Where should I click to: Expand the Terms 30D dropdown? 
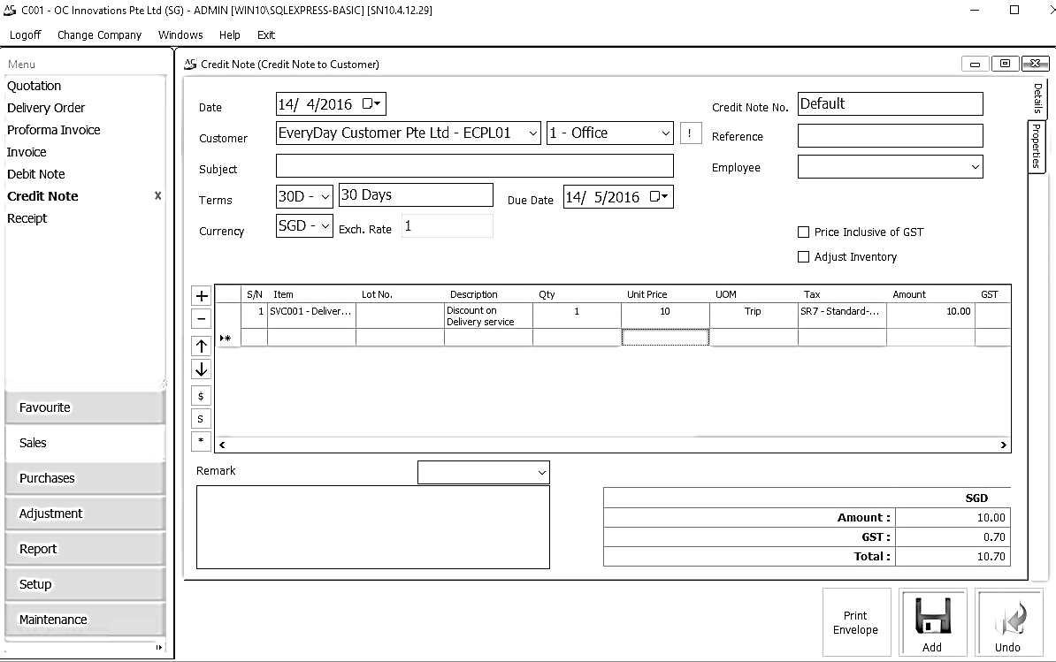[x=325, y=196]
